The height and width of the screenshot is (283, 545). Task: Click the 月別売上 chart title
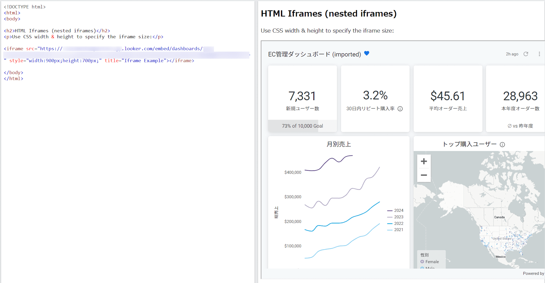click(339, 144)
